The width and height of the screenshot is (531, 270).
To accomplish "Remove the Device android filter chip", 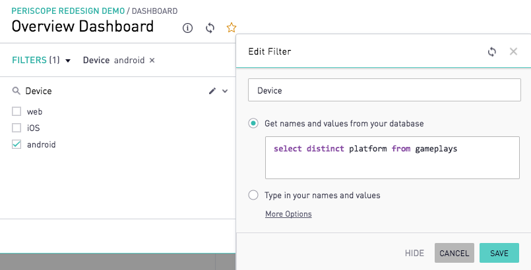I will (x=152, y=60).
